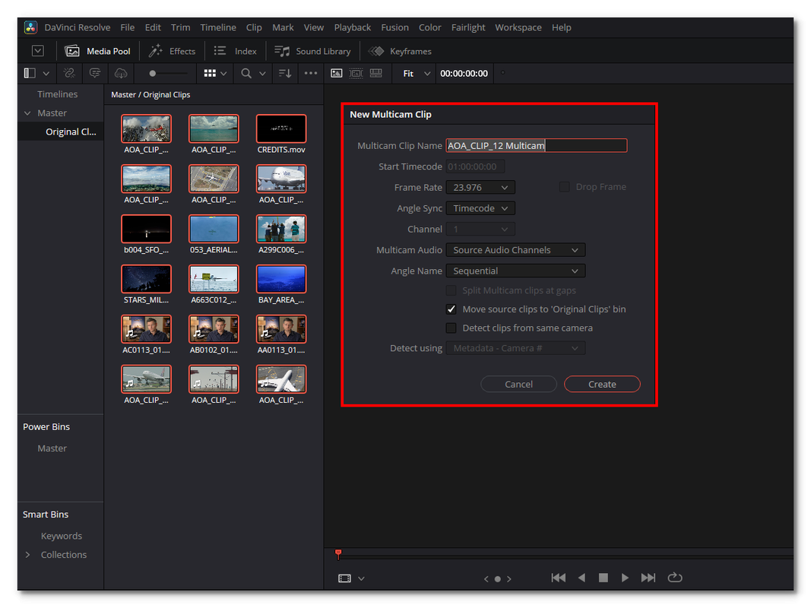The height and width of the screenshot is (608, 811).
Task: Open the Fusion menu
Action: click(x=394, y=27)
